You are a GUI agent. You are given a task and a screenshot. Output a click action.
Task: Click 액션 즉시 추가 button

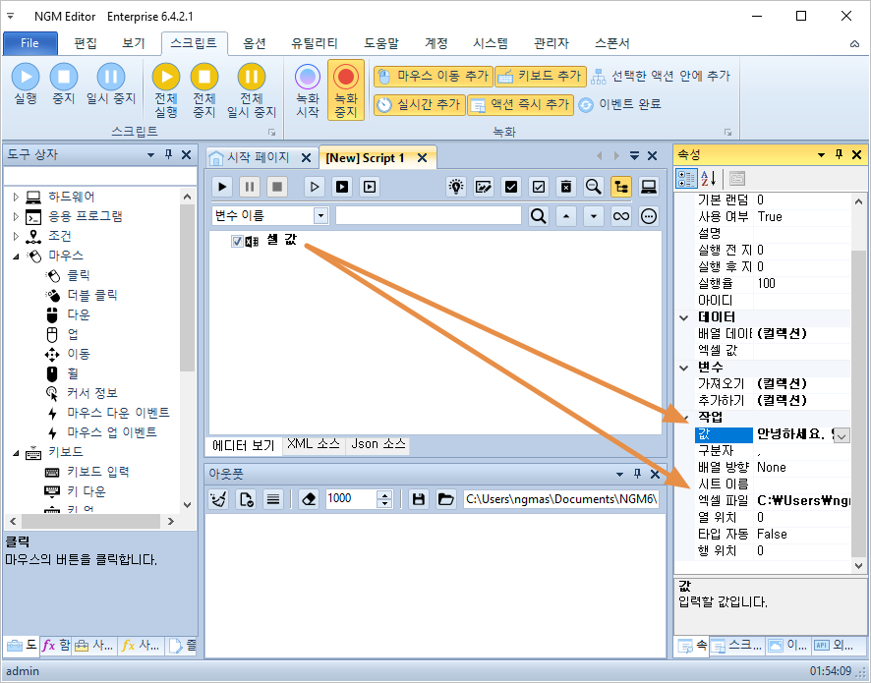point(520,104)
